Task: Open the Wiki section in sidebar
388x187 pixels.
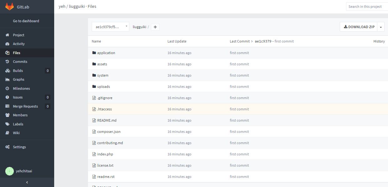Action: 16,133
